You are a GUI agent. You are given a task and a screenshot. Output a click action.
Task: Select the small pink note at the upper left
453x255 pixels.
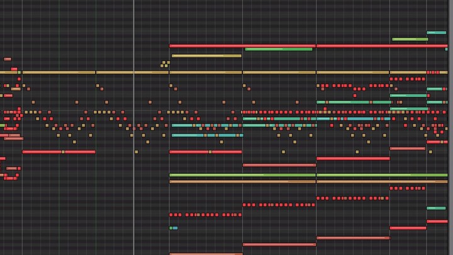point(8,59)
